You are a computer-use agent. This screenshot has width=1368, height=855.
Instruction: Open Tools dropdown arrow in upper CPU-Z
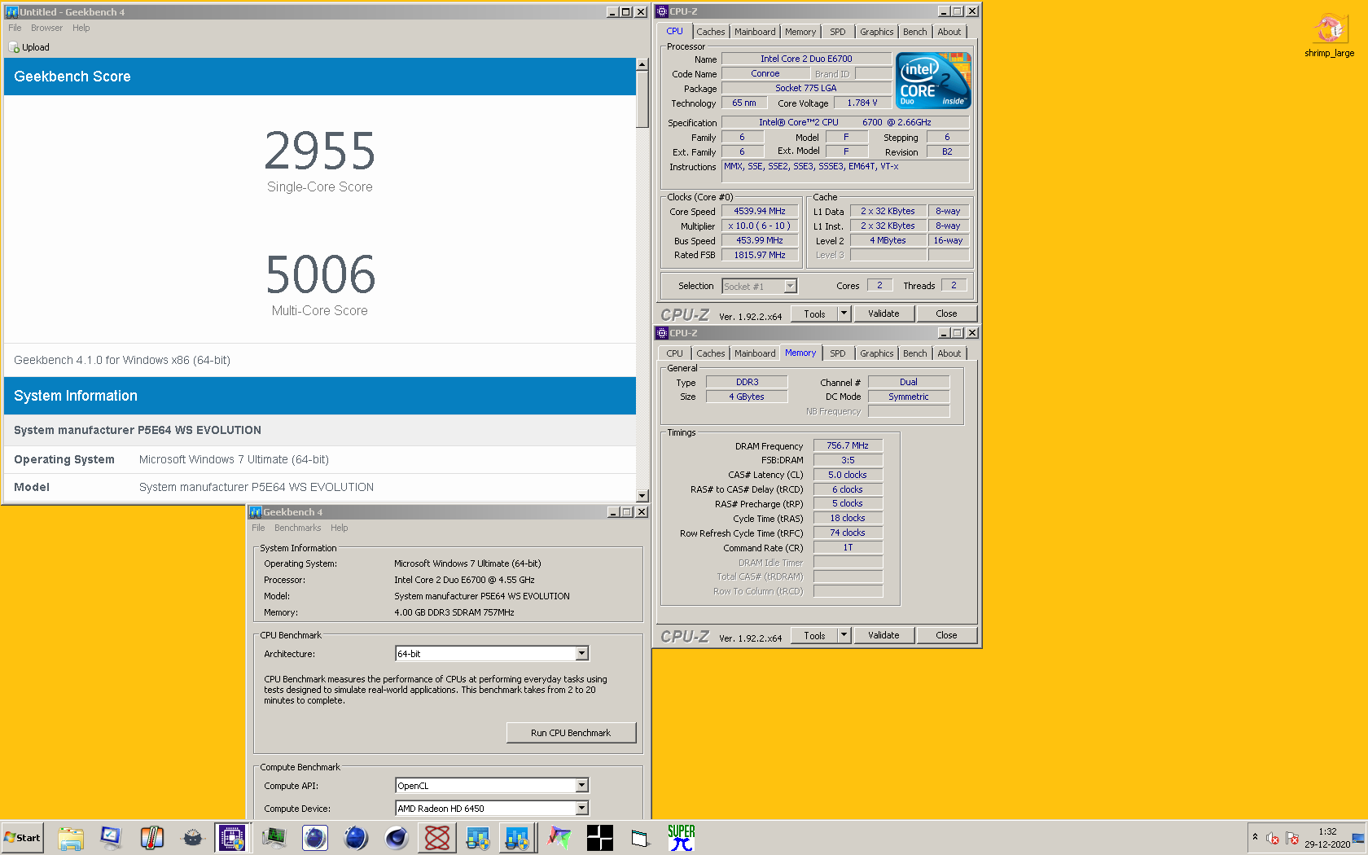(x=844, y=313)
